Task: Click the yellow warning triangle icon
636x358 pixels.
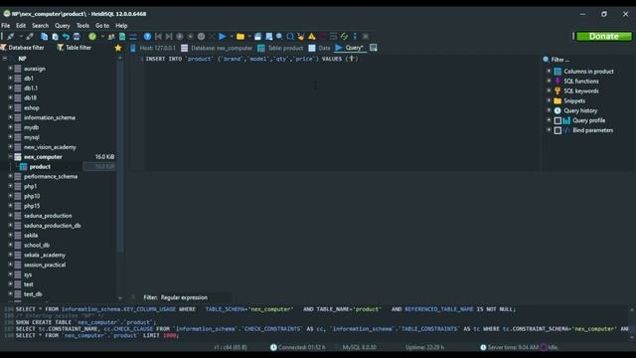Action: coord(311,37)
